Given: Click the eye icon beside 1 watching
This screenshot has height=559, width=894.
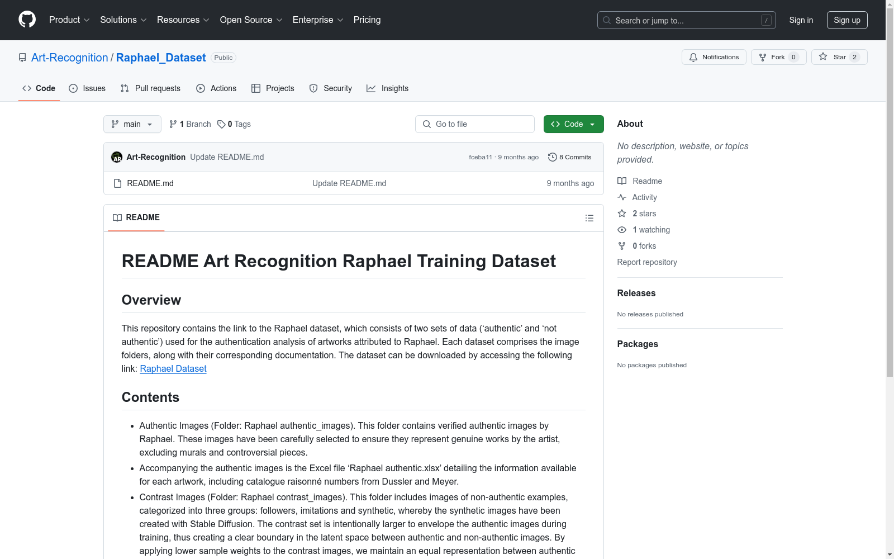Looking at the screenshot, I should click(x=622, y=230).
